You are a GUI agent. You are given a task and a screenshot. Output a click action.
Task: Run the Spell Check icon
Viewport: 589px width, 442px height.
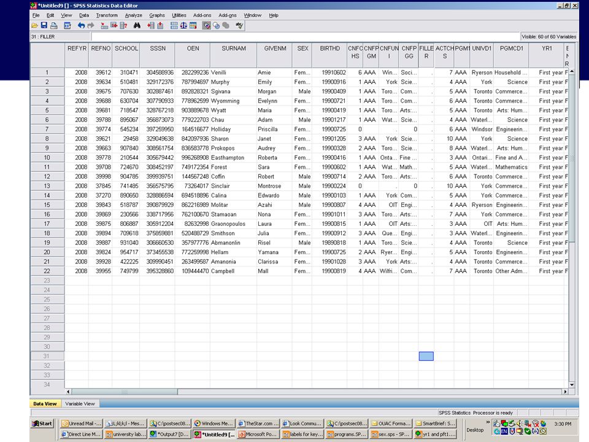[x=239, y=26]
